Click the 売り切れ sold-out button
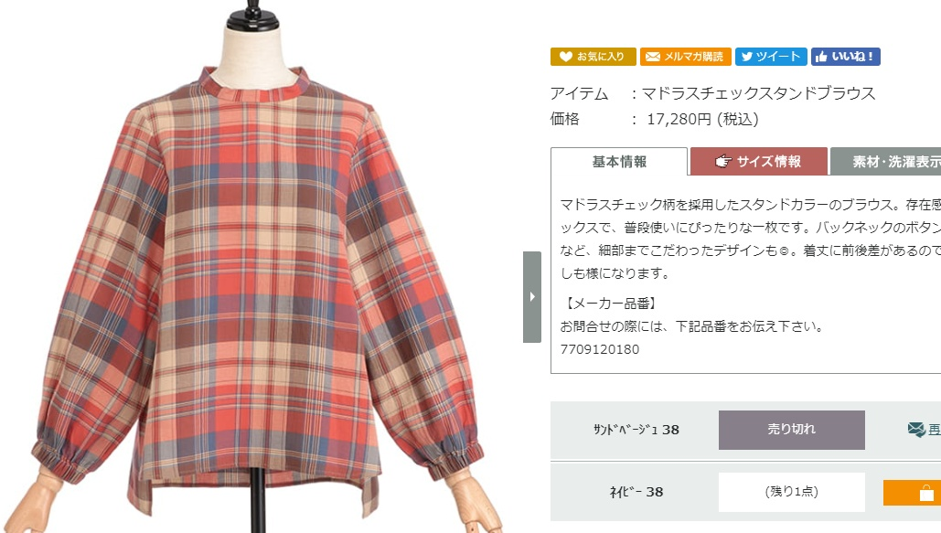This screenshot has width=941, height=533. click(792, 430)
